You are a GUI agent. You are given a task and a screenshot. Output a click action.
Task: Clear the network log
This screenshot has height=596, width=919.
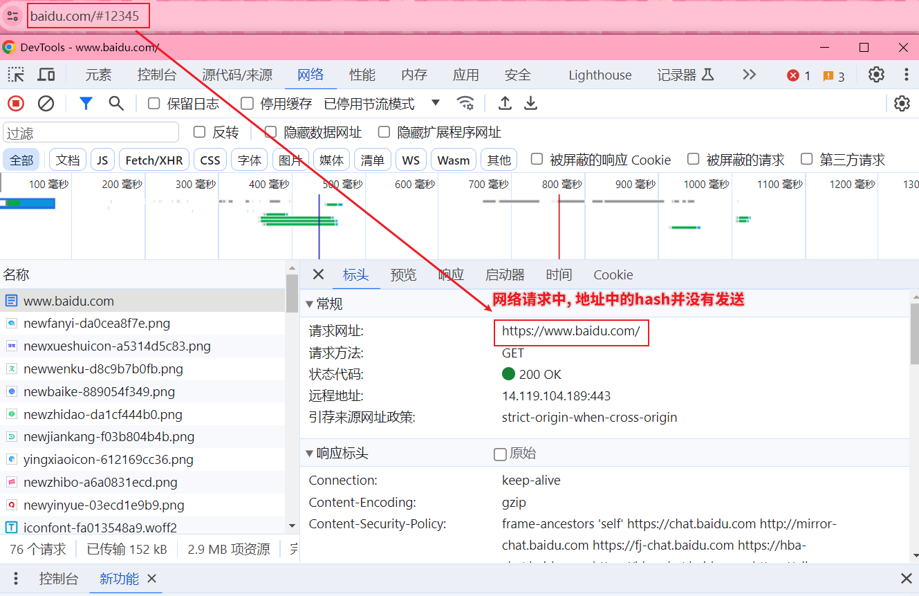pyautogui.click(x=46, y=104)
